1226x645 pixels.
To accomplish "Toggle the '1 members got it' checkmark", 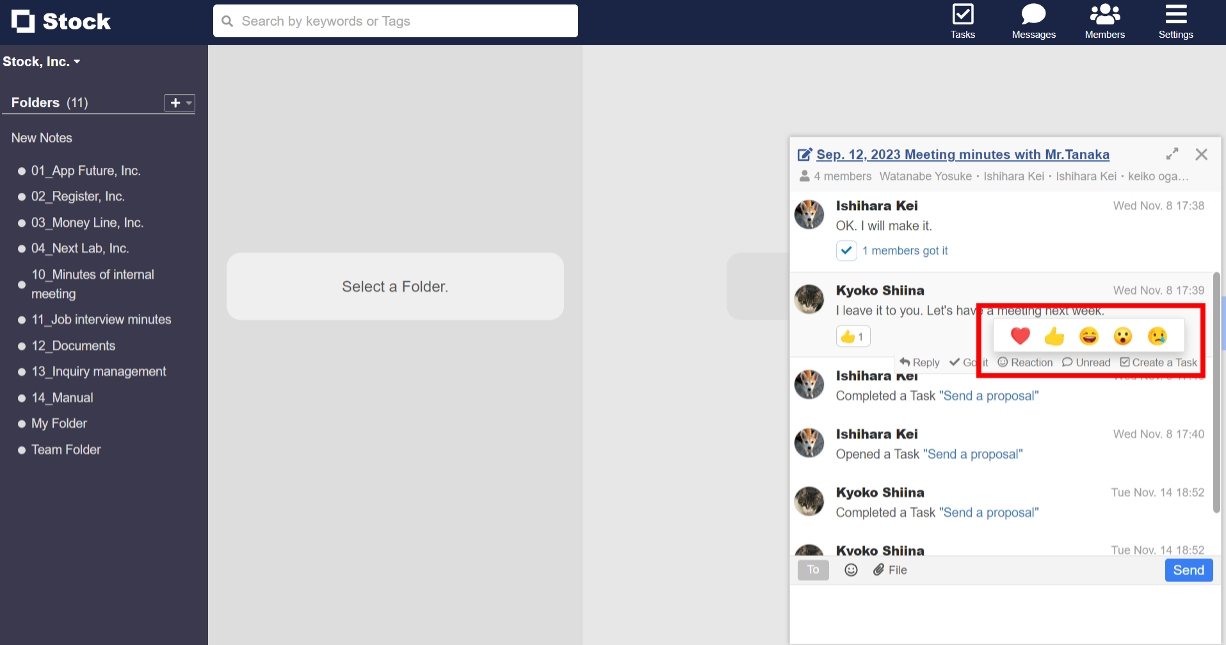I will tap(846, 250).
